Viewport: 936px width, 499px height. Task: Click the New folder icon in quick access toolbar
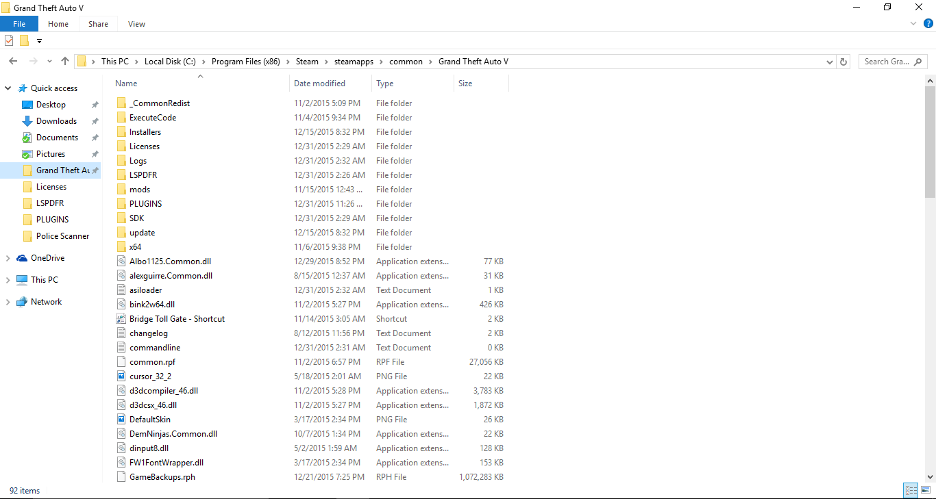click(x=25, y=40)
